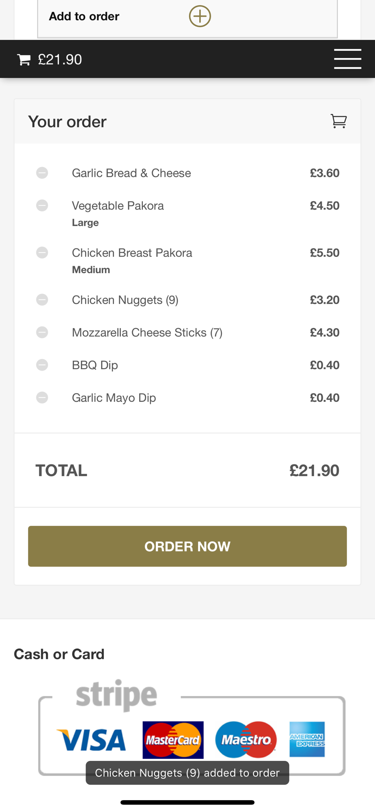Remove Vegetable Pakora with minus icon
This screenshot has height=812, width=375.
point(42,205)
